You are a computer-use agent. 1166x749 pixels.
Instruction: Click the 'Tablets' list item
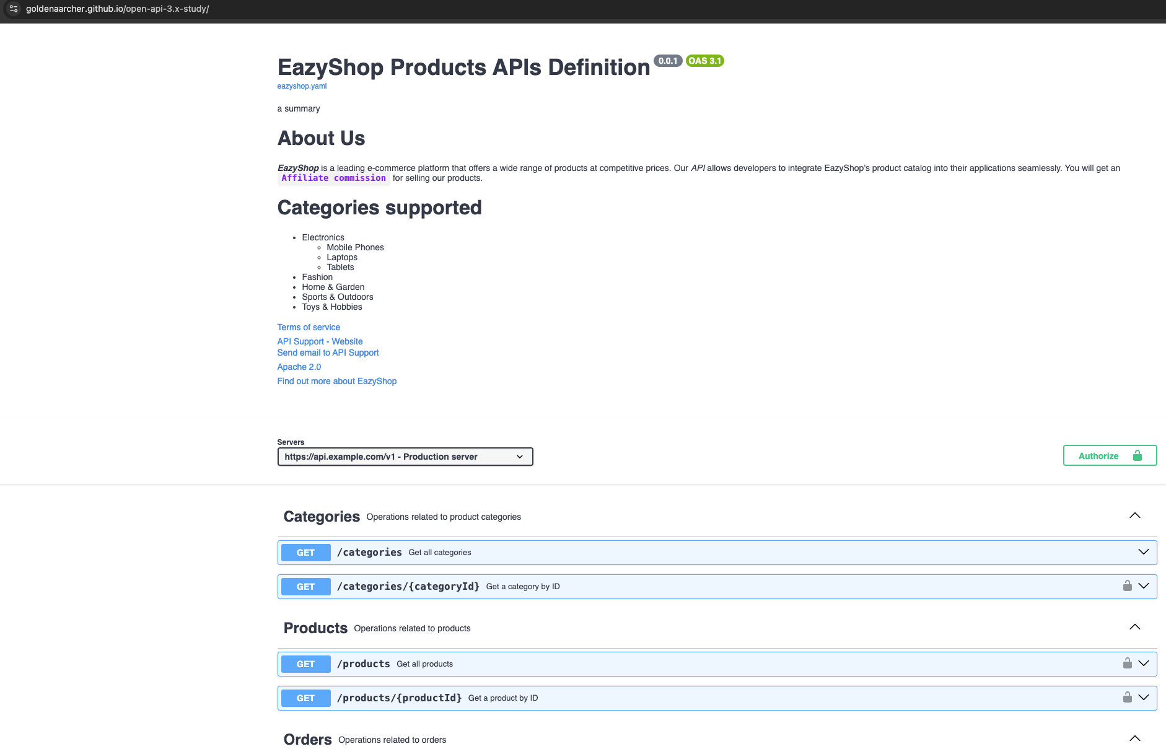(x=340, y=267)
